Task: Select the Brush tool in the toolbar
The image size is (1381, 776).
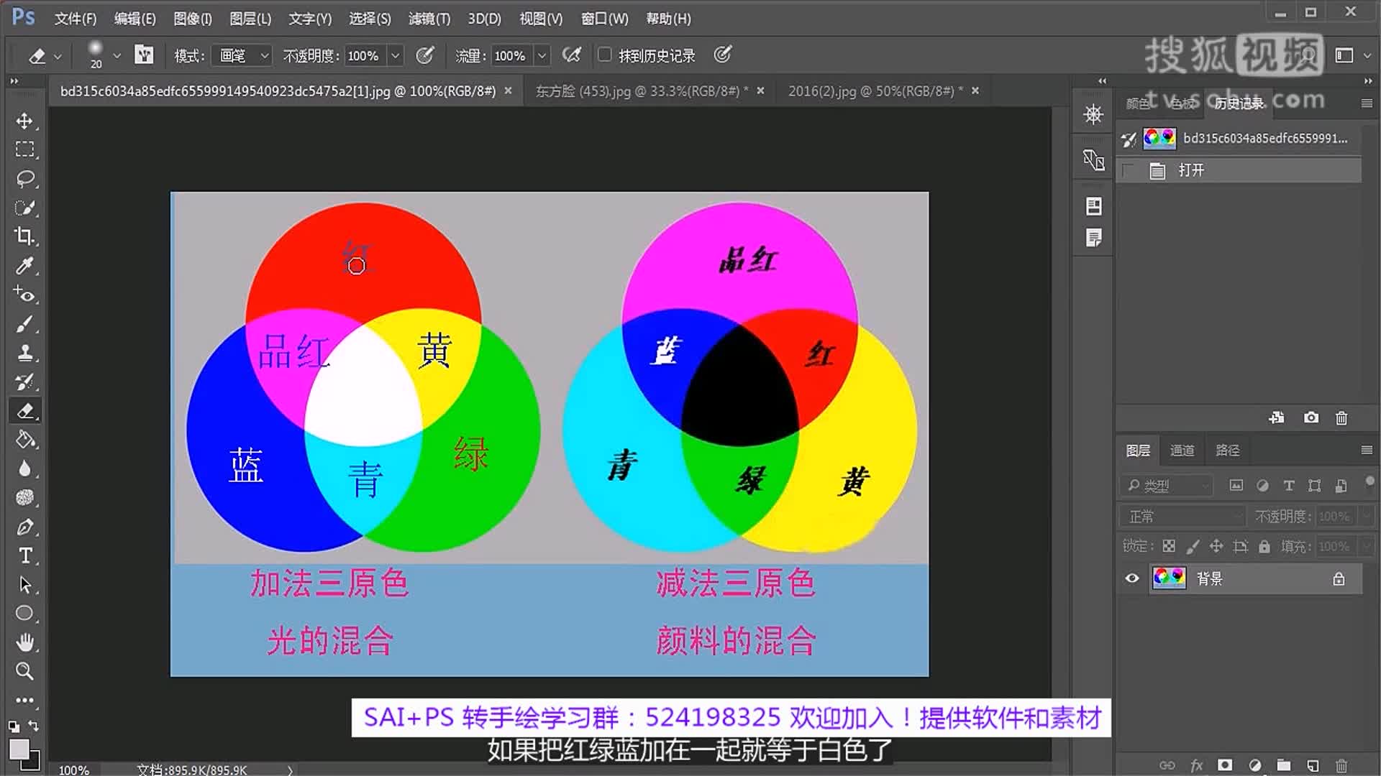Action: [x=25, y=323]
